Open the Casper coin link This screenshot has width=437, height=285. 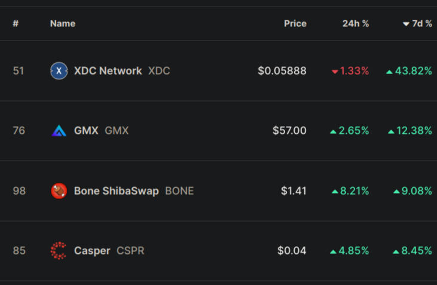point(92,251)
